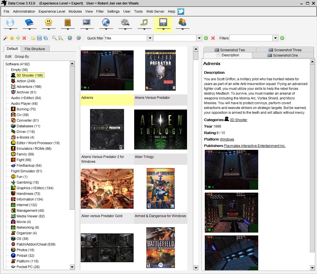
Task: Open the Quick filter Title dropdown
Action: pos(150,38)
